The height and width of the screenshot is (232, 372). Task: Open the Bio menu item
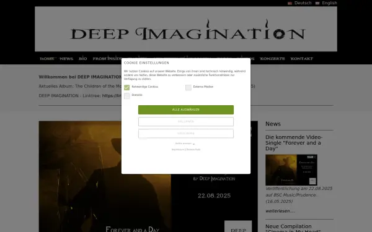coord(83,59)
